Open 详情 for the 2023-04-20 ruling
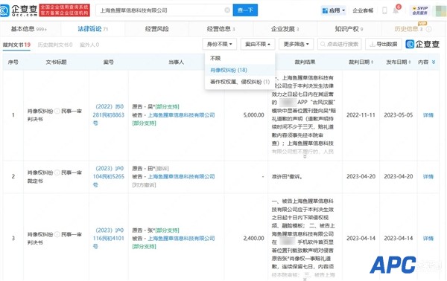Screen dimensions: 447x281 coord(428,177)
